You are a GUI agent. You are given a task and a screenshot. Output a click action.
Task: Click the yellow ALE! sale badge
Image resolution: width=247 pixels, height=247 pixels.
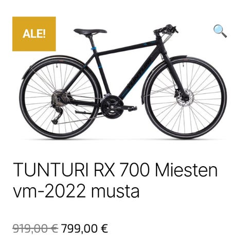[34, 34]
